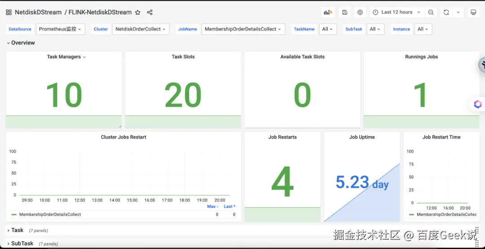Image resolution: width=485 pixels, height=249 pixels.
Task: Toggle MembershipOrderDetailsCollect series in Cluster Jobs Restart legend
Action: click(50, 215)
